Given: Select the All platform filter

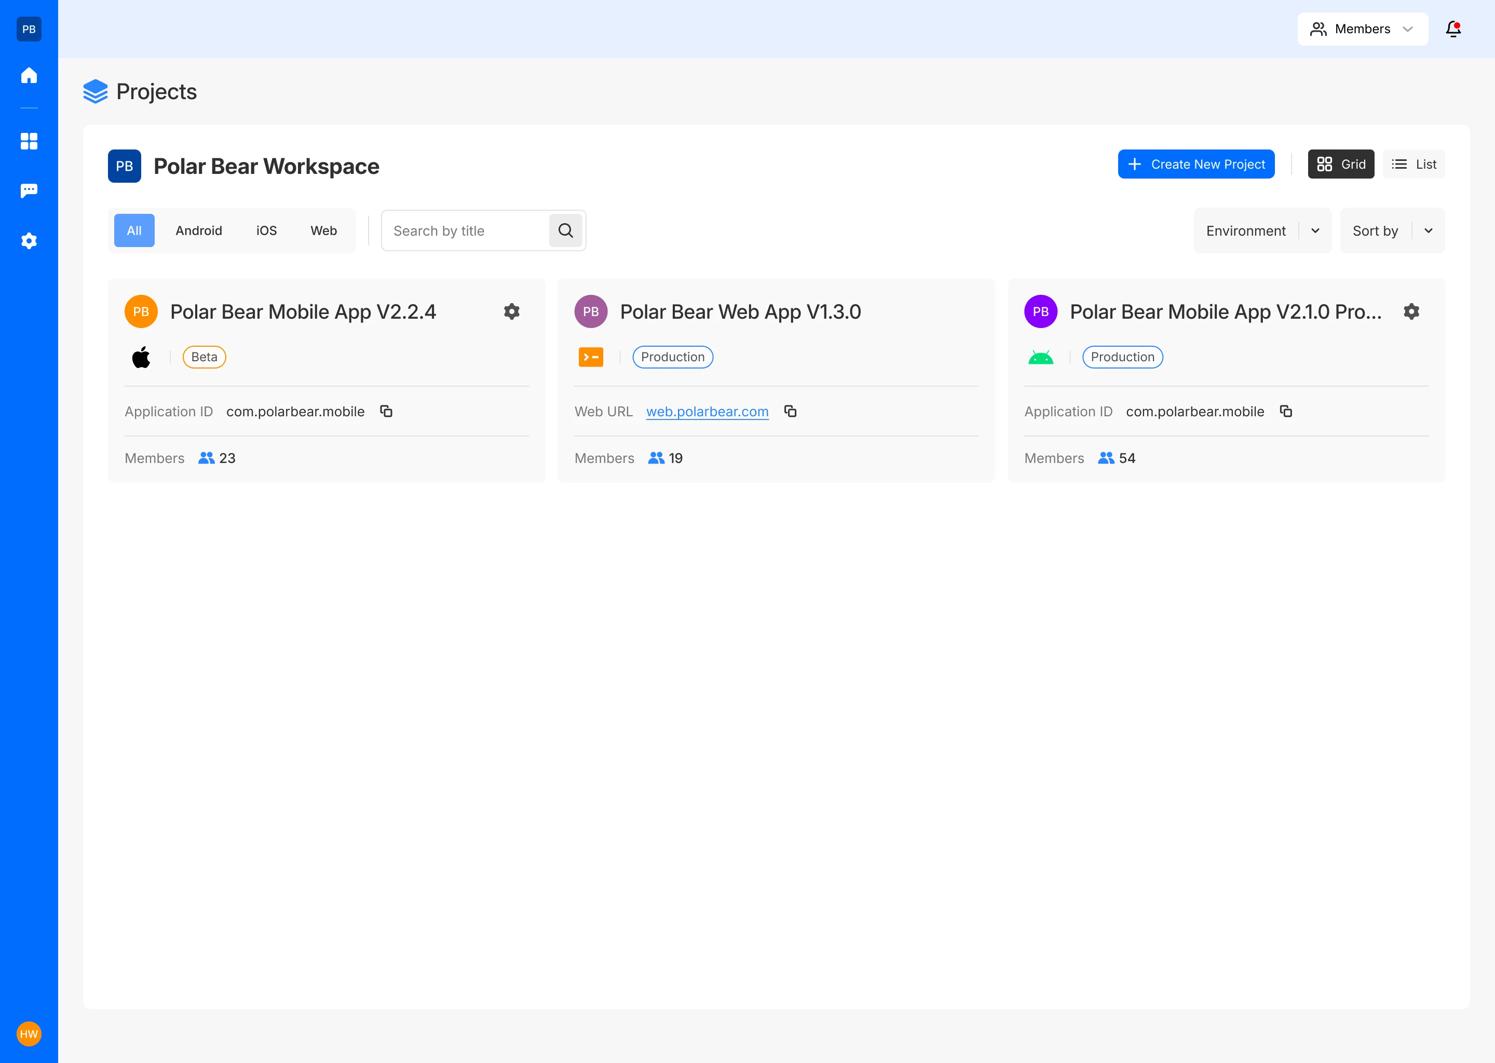Looking at the screenshot, I should tap(134, 230).
